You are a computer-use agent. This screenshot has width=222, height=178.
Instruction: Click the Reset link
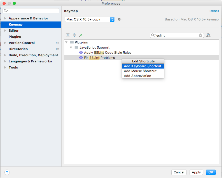(x=214, y=11)
